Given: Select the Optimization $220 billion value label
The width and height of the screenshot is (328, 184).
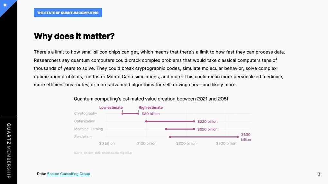Looking at the screenshot, I should pyautogui.click(x=207, y=121).
